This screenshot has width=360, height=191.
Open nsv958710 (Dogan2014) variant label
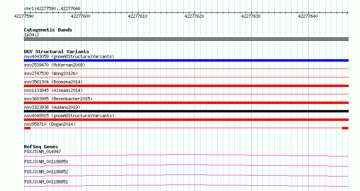pos(50,124)
